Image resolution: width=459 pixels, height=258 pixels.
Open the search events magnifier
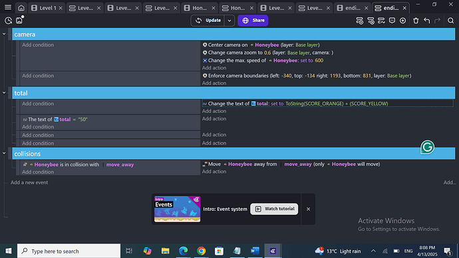[451, 21]
